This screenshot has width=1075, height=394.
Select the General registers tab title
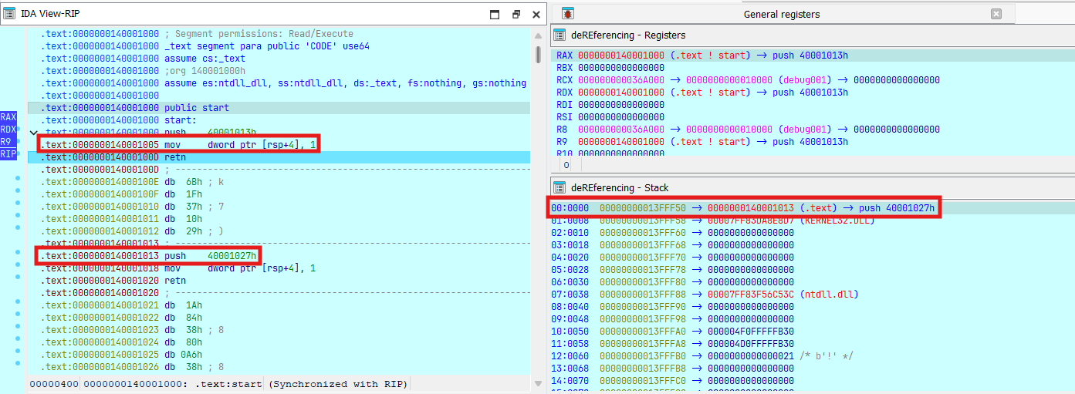(781, 14)
